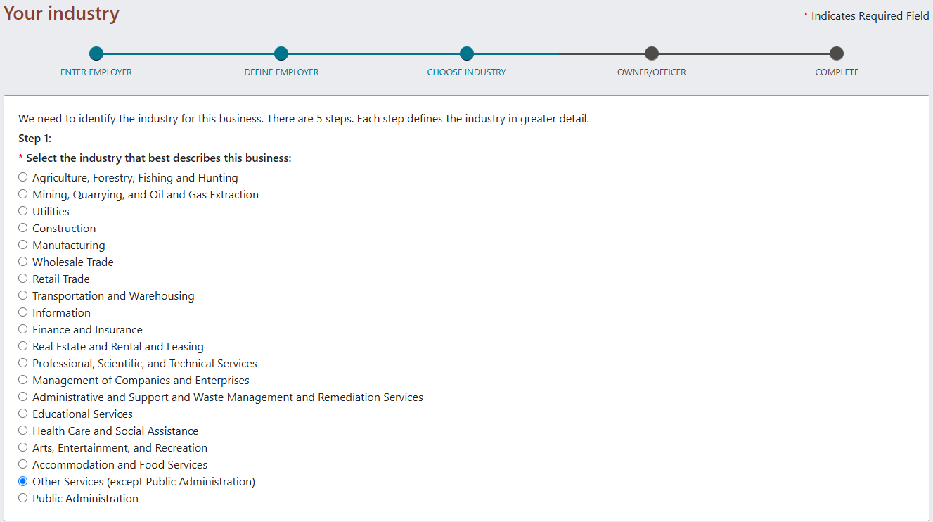Select Educational Services option

[x=22, y=413]
